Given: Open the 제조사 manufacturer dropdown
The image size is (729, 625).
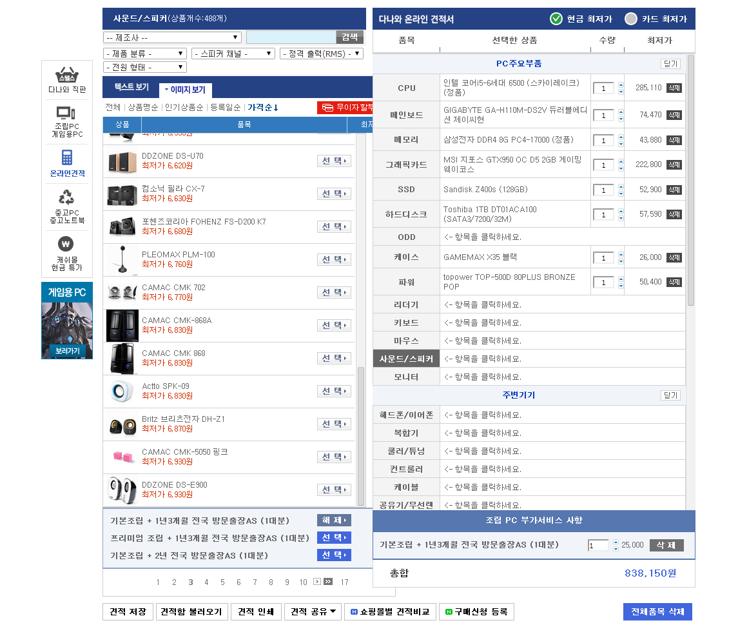Looking at the screenshot, I should pos(172,37).
